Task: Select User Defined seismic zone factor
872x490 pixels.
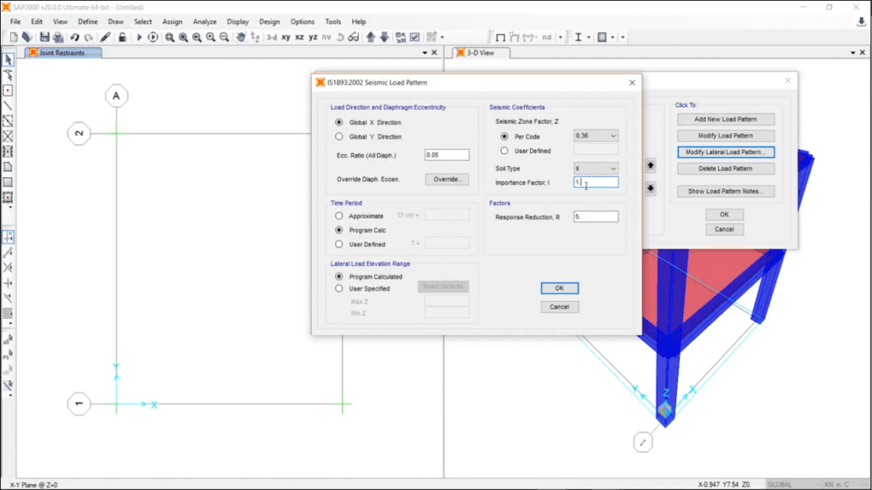Action: (504, 151)
